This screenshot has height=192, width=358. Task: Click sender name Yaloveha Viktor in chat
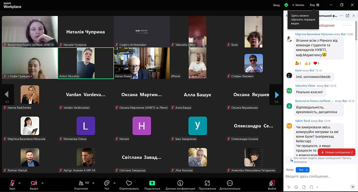pos(305,86)
